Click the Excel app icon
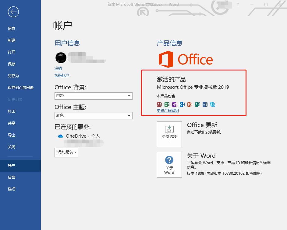The image size is (287, 230). (x=167, y=105)
